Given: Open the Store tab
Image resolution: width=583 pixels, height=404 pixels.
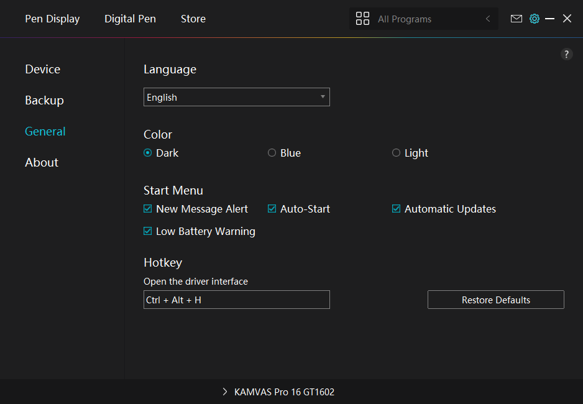Looking at the screenshot, I should click(x=193, y=19).
